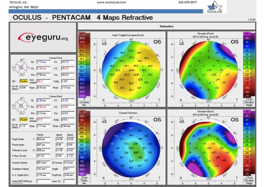Click the Cornea Volume 65.4 mm³ field

click(x=44, y=163)
